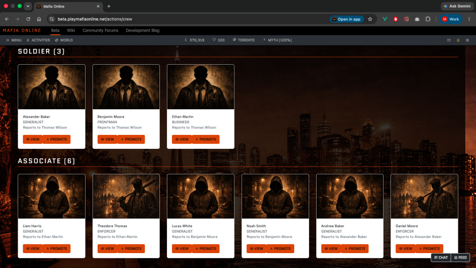The image size is (476, 268).
Task: Open the MENU hamburger dropdown
Action: click(x=13, y=40)
